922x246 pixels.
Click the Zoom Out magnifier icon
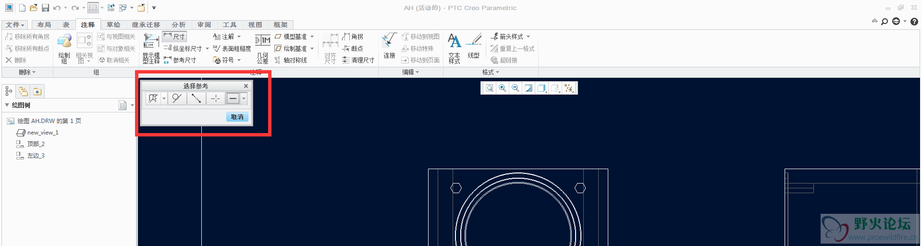coord(515,88)
